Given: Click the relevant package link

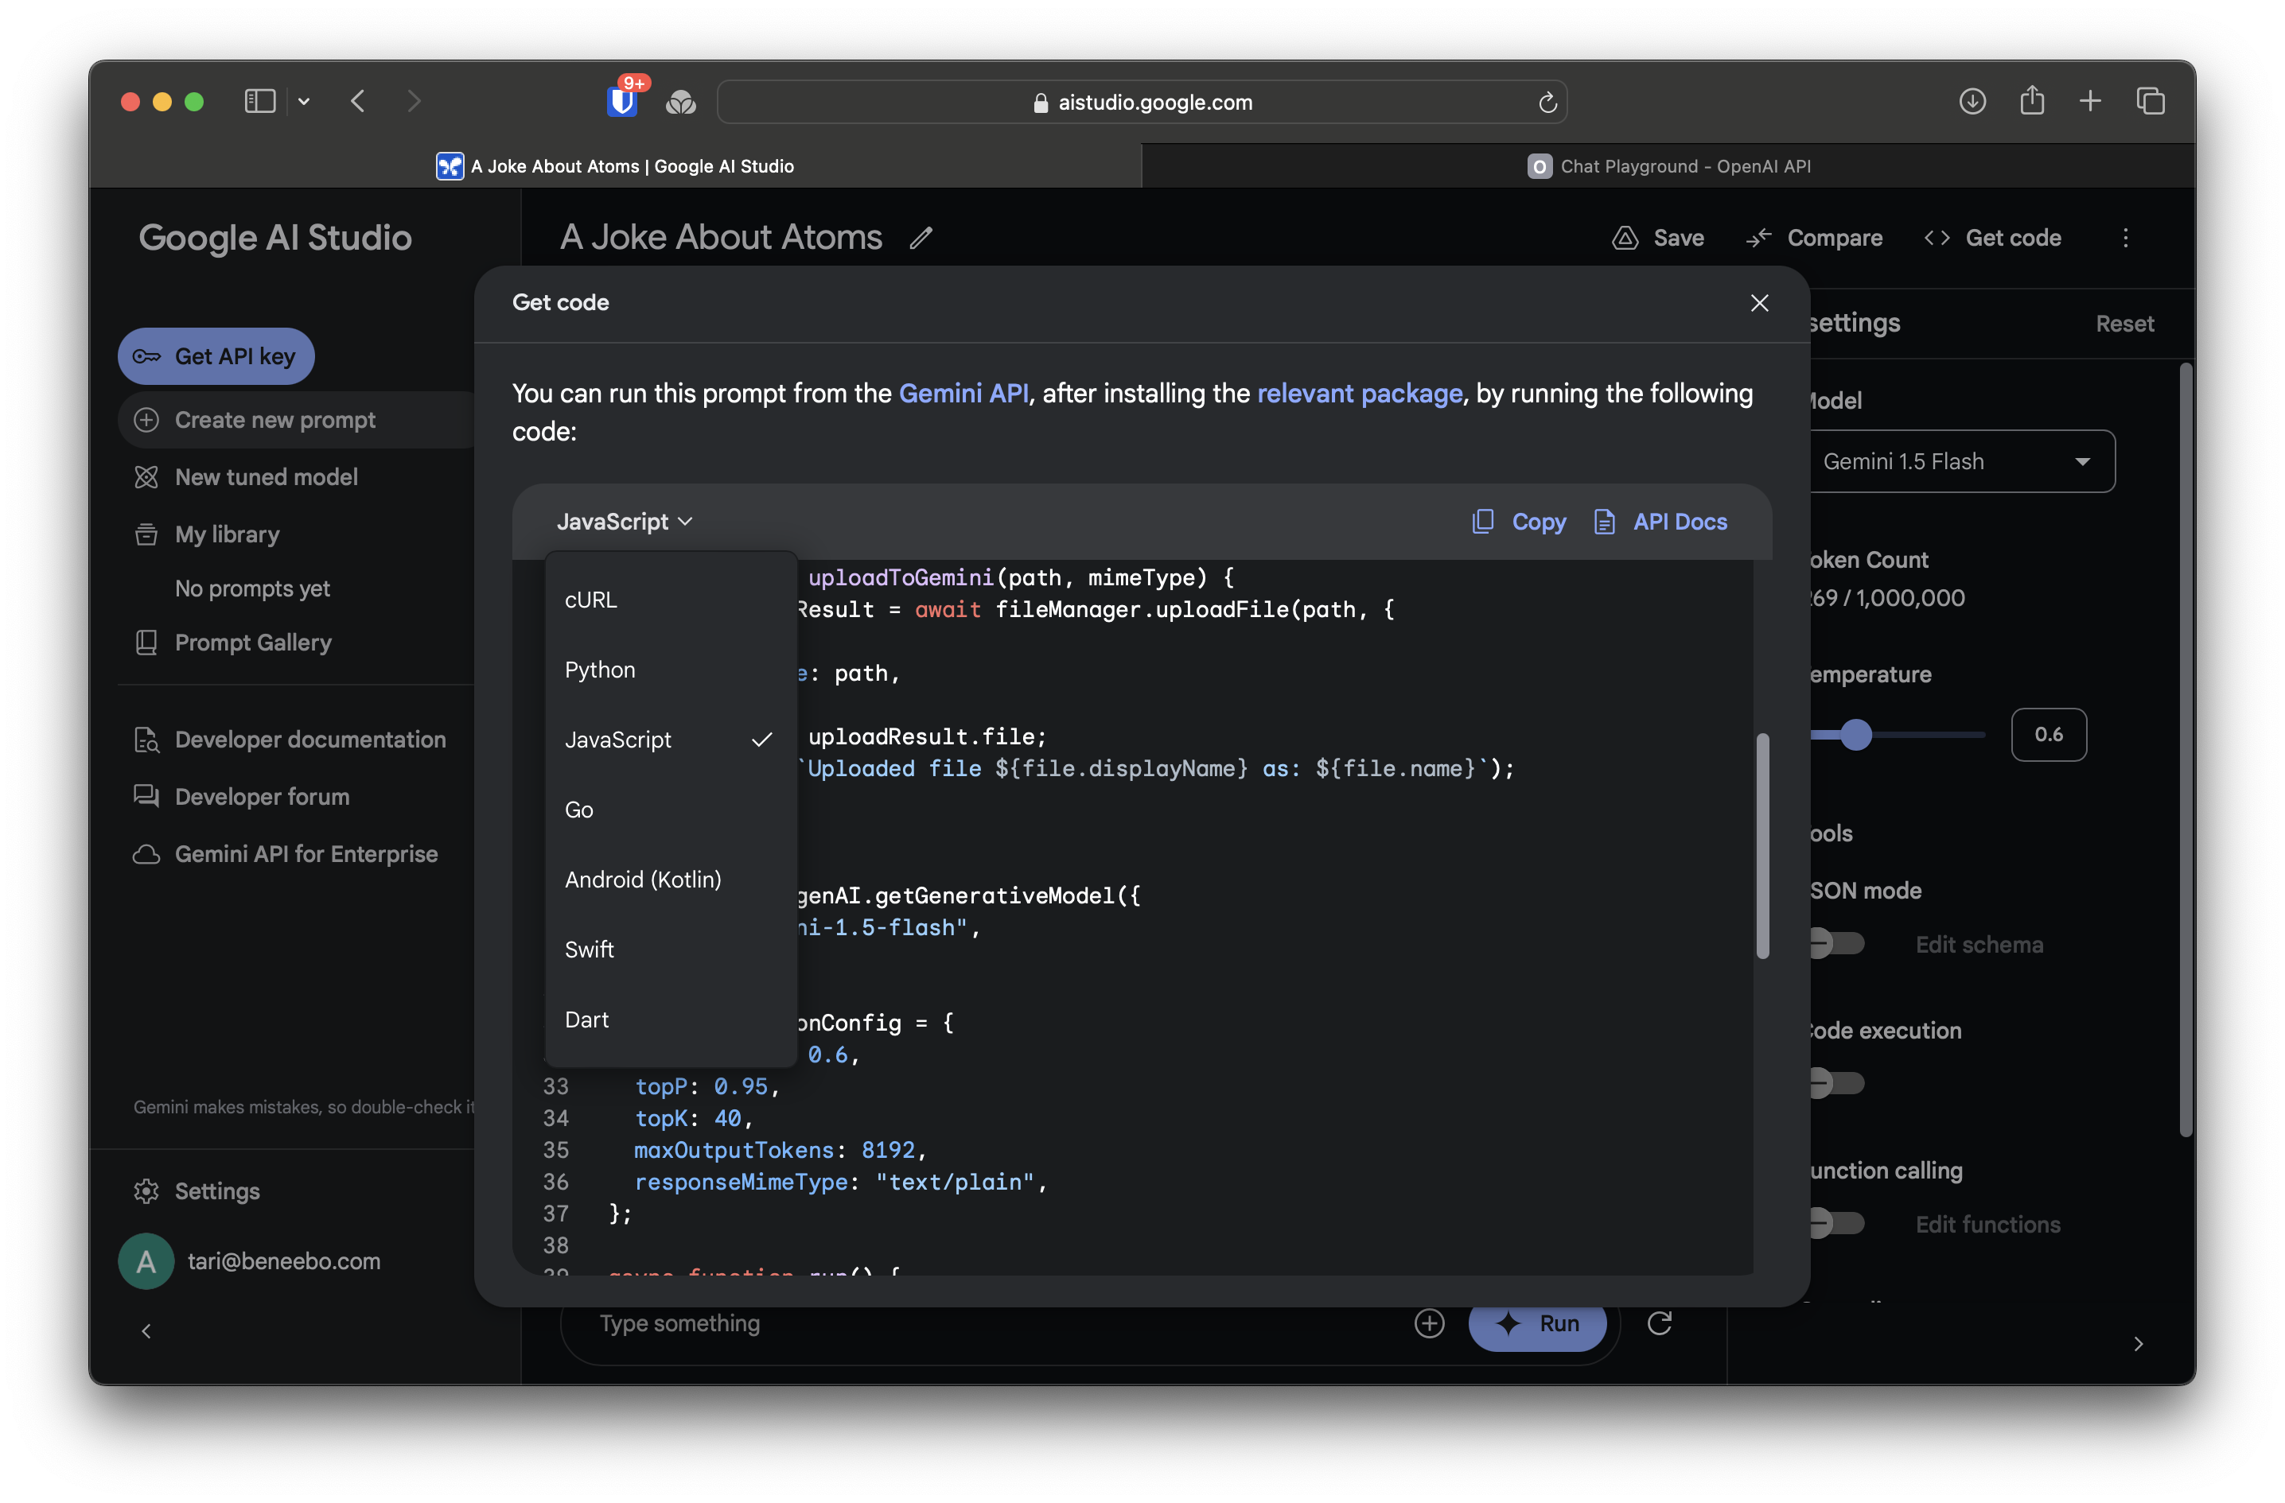Looking at the screenshot, I should coord(1360,394).
